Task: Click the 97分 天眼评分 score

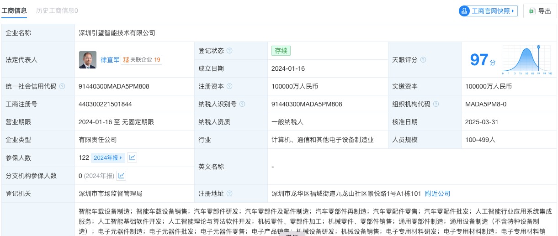Action: pos(483,60)
